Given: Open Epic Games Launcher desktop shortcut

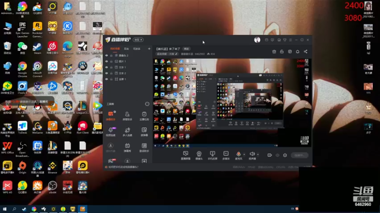Looking at the screenshot, I should pyautogui.click(x=22, y=30).
